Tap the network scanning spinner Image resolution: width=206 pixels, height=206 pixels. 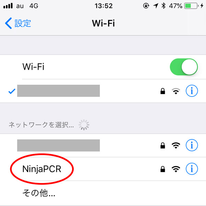84,125
